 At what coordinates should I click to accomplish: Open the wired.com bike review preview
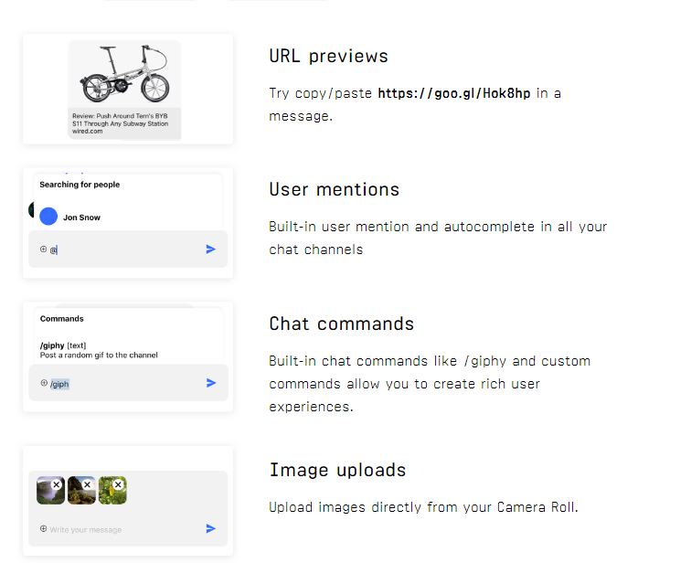click(120, 124)
